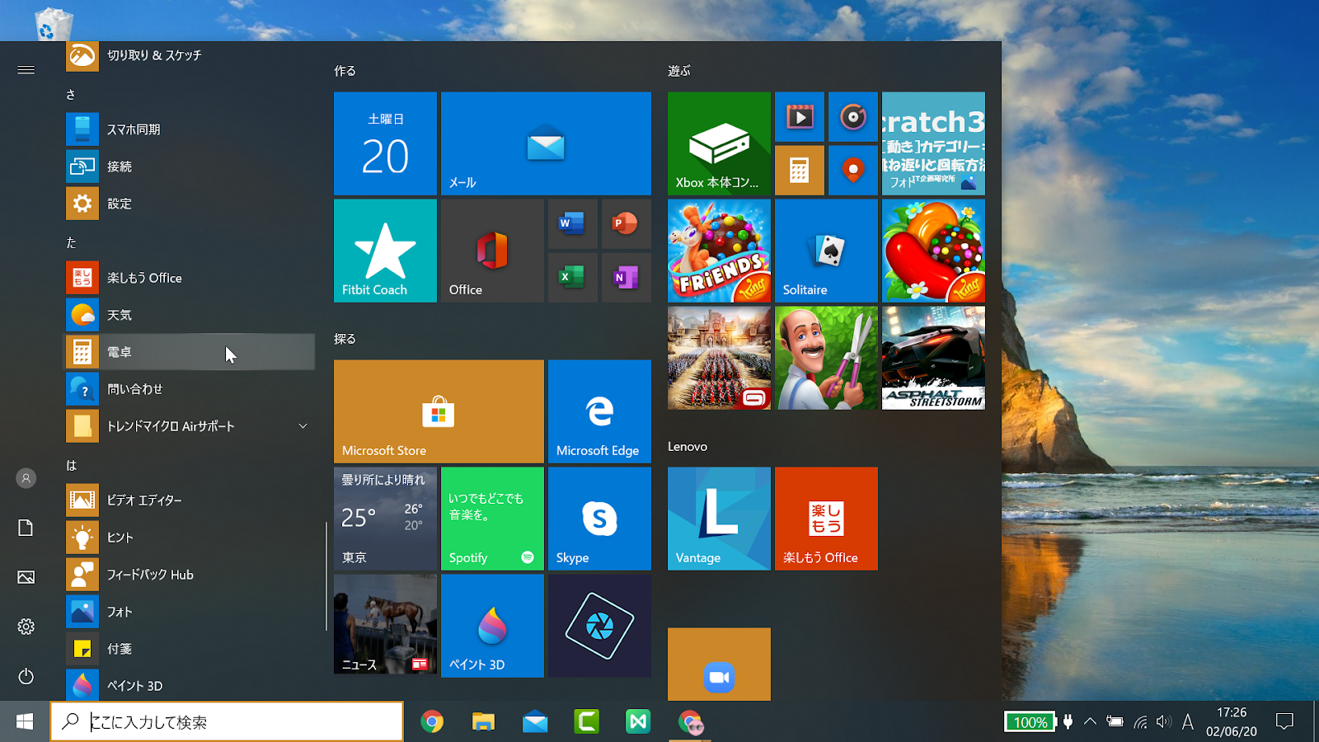Open ビデオ エディター from the list

click(190, 500)
